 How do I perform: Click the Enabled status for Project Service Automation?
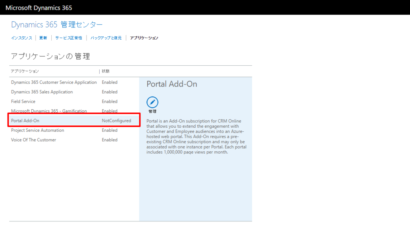tap(110, 130)
